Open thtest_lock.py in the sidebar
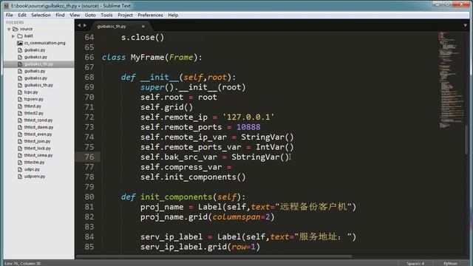This screenshot has width=473, height=266. [38, 149]
